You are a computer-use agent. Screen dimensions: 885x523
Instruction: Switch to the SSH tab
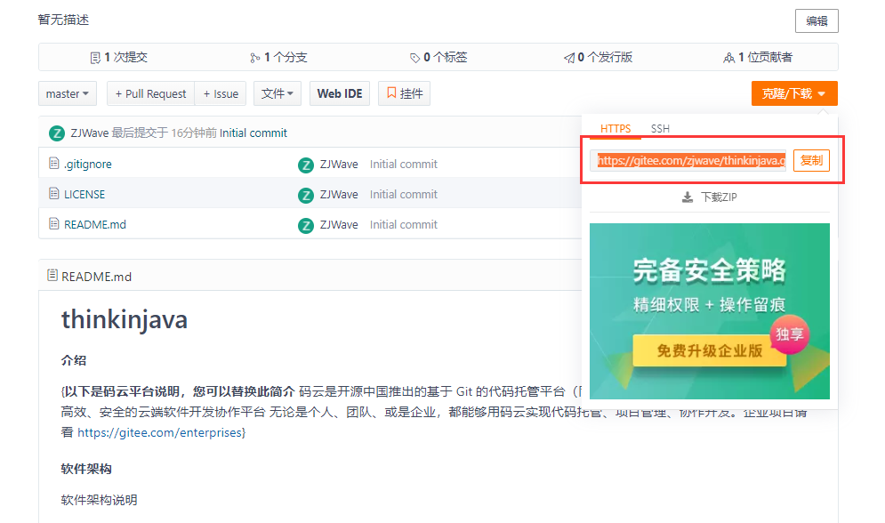pyautogui.click(x=660, y=129)
